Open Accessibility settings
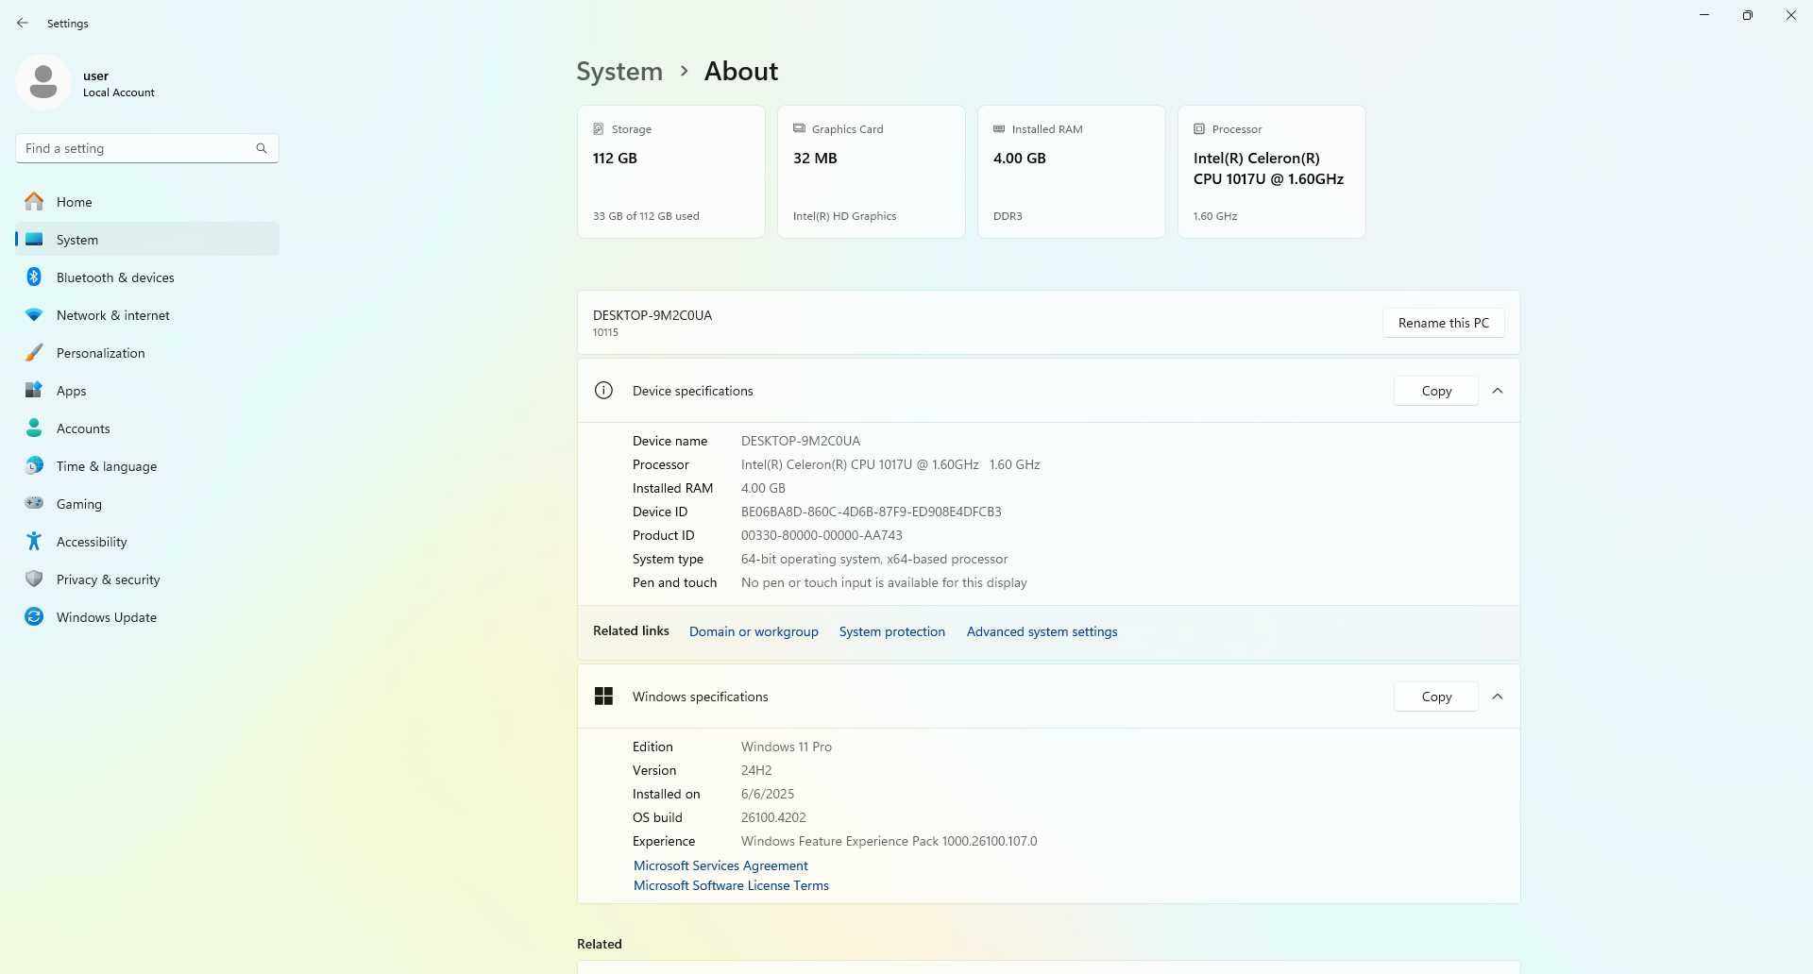The width and height of the screenshot is (1813, 974). [x=147, y=542]
